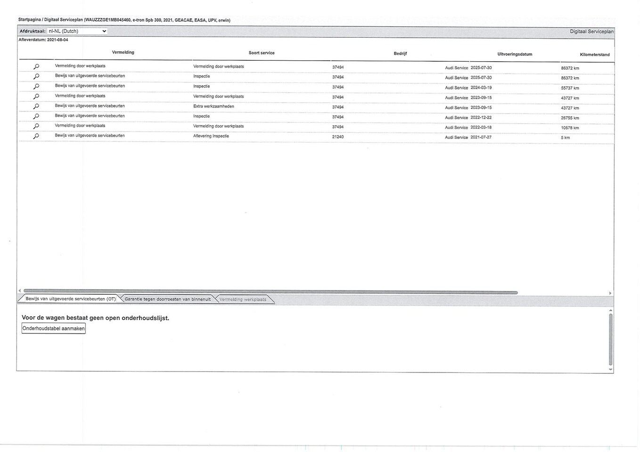This screenshot has width=640, height=452.
Task: Sort by Uitvoeringsdatum column header
Action: 515,54
